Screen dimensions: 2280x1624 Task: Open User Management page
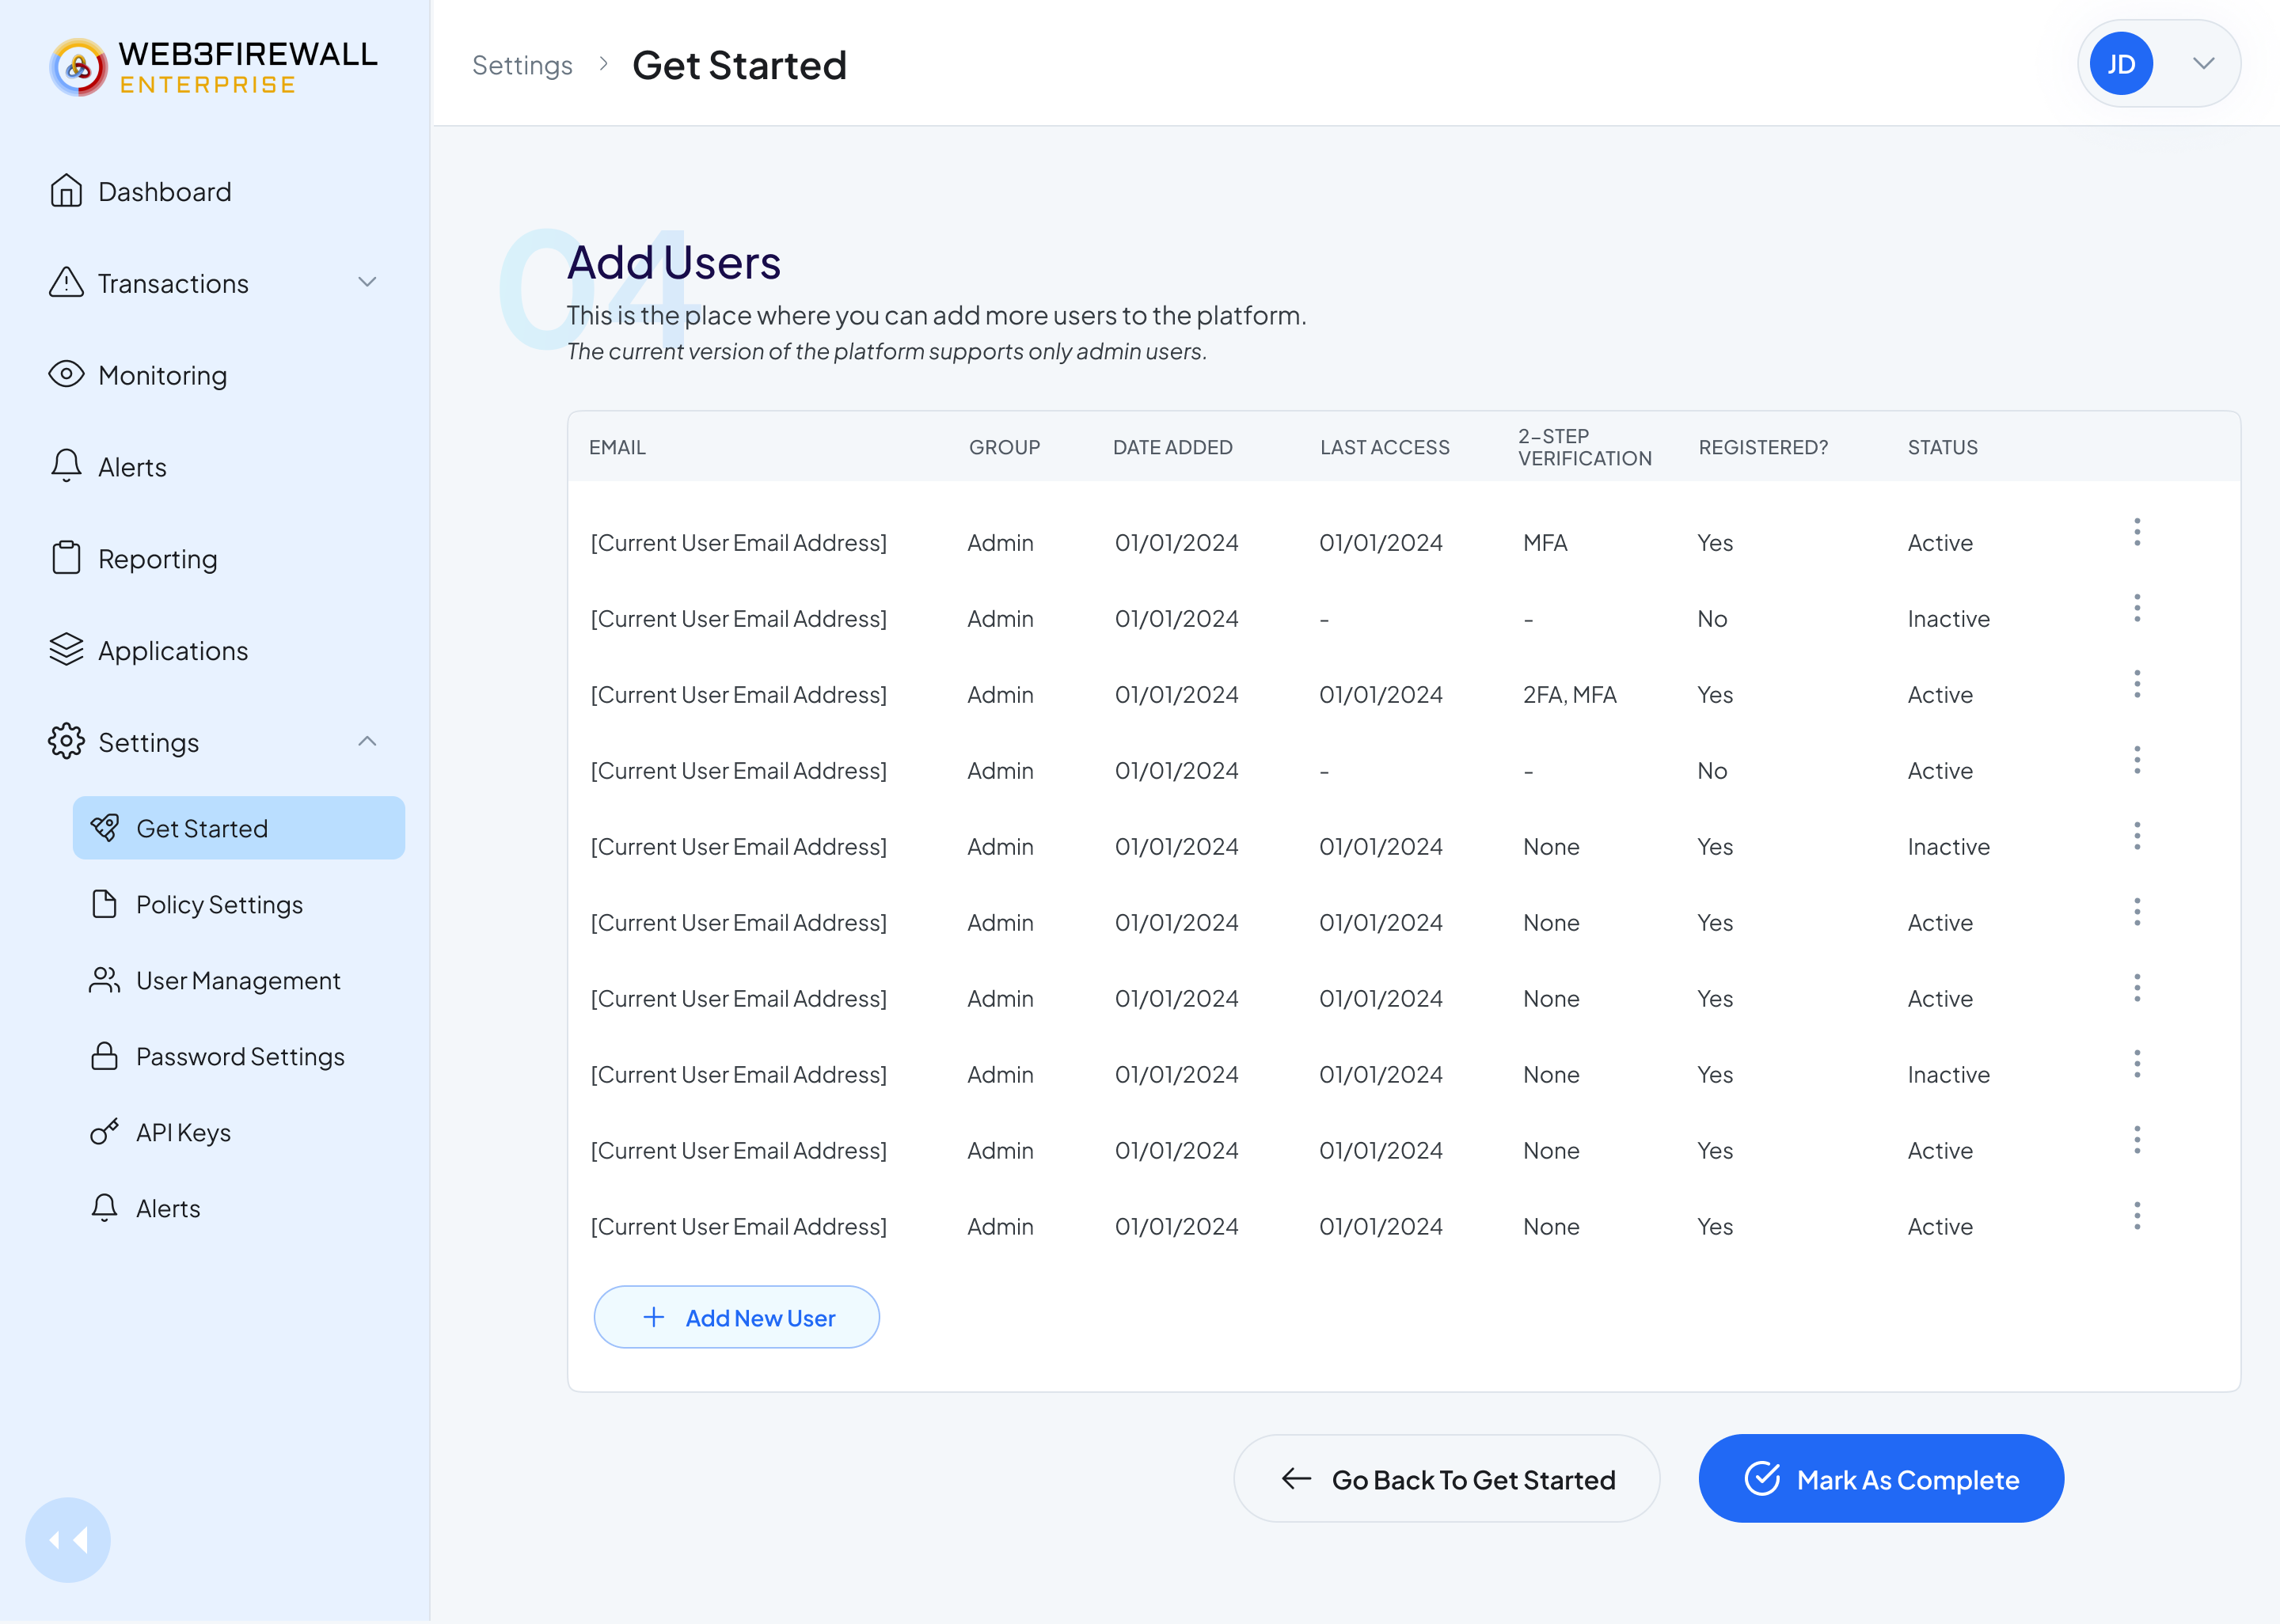239,980
